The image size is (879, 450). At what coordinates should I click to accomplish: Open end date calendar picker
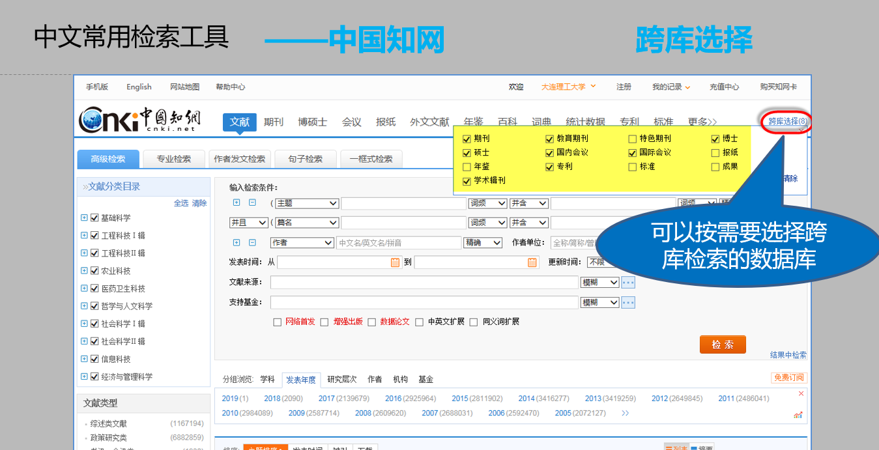coord(532,262)
